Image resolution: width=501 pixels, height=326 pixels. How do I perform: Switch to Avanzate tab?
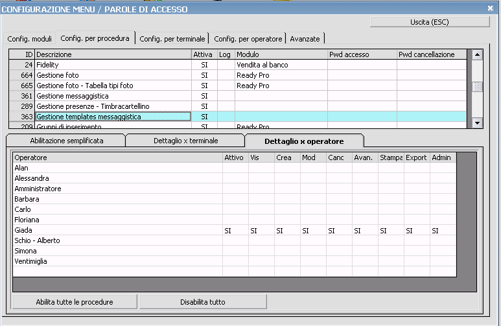tap(305, 39)
